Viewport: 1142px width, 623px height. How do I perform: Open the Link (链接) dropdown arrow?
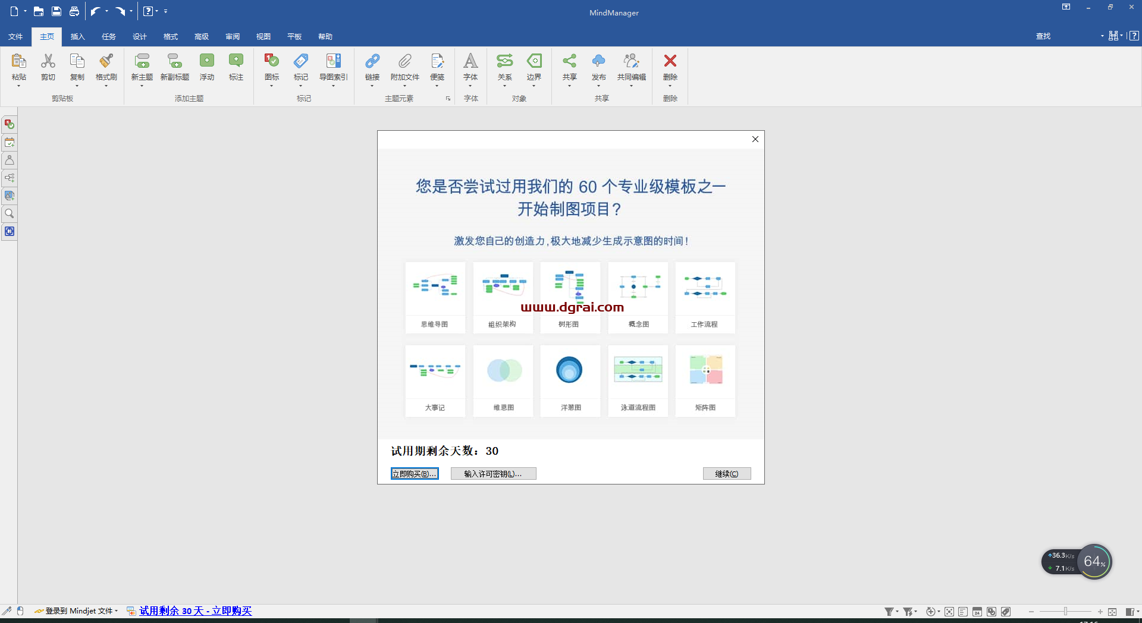(372, 86)
